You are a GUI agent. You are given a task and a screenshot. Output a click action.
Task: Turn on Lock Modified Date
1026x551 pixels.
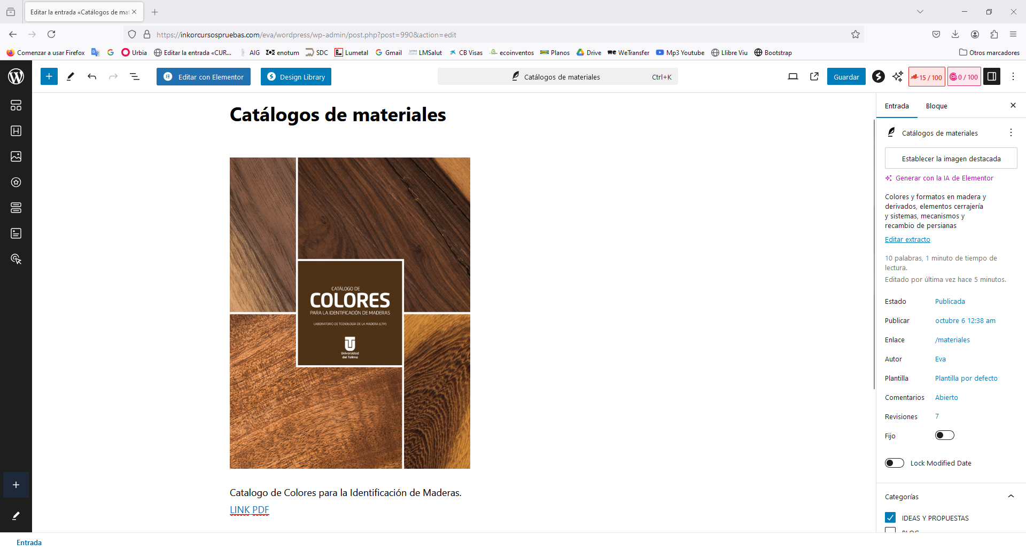tap(895, 463)
